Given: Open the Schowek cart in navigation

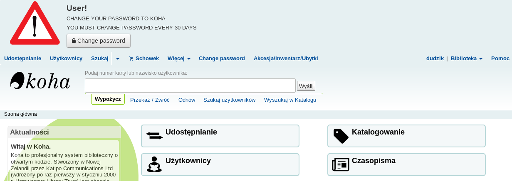Looking at the screenshot, I should 144,59.
